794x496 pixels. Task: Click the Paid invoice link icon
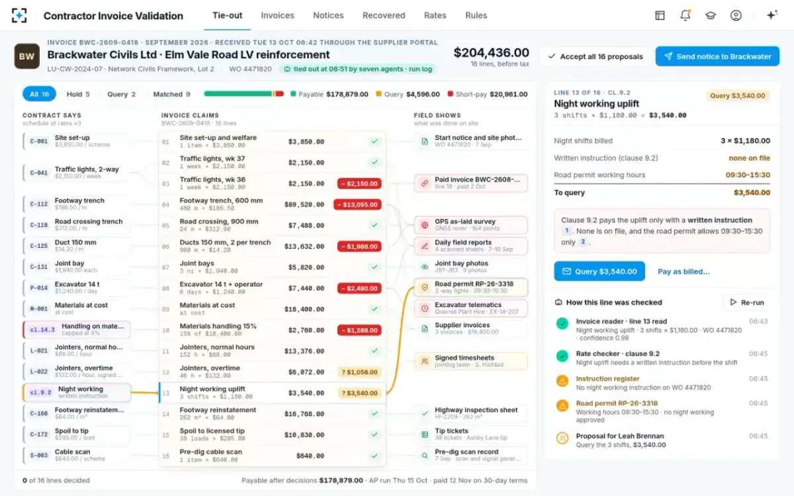[424, 183]
